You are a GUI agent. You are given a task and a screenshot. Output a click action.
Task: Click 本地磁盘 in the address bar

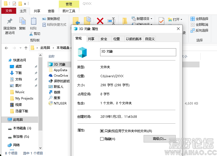tap(63, 48)
